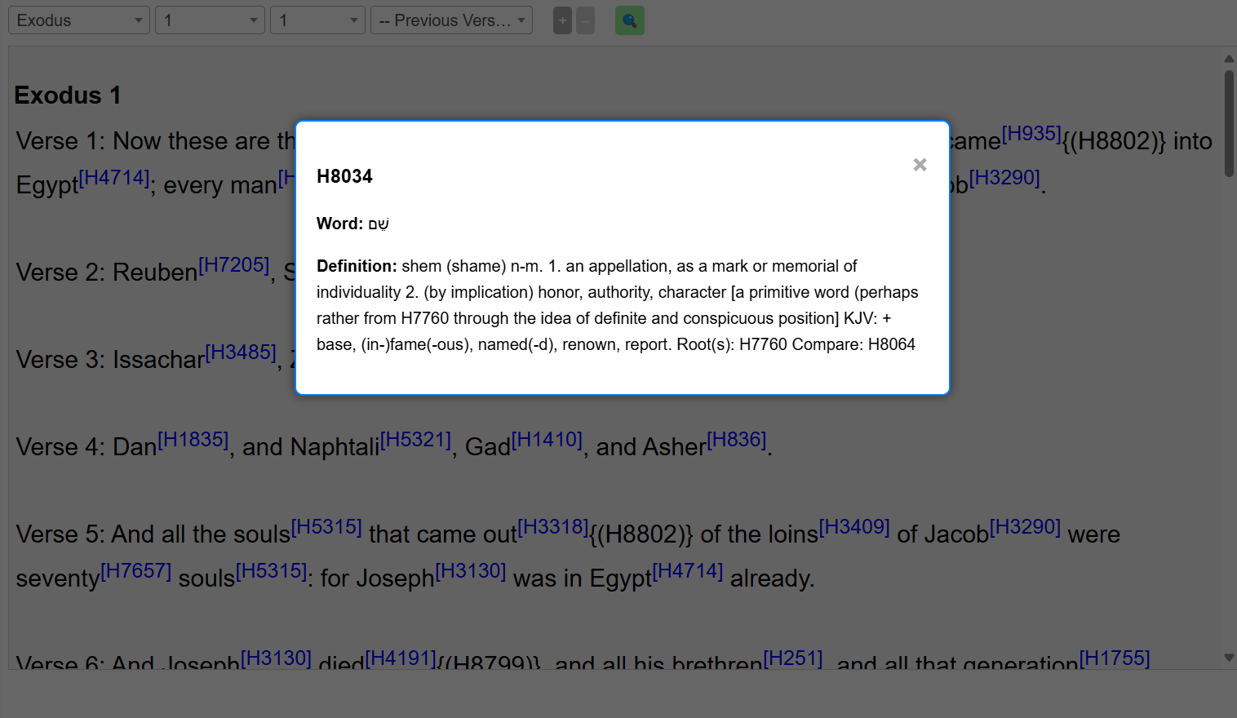Viewport: 1237px width, 718px height.
Task: Open H1835 reference beside Dan
Action: pos(193,440)
